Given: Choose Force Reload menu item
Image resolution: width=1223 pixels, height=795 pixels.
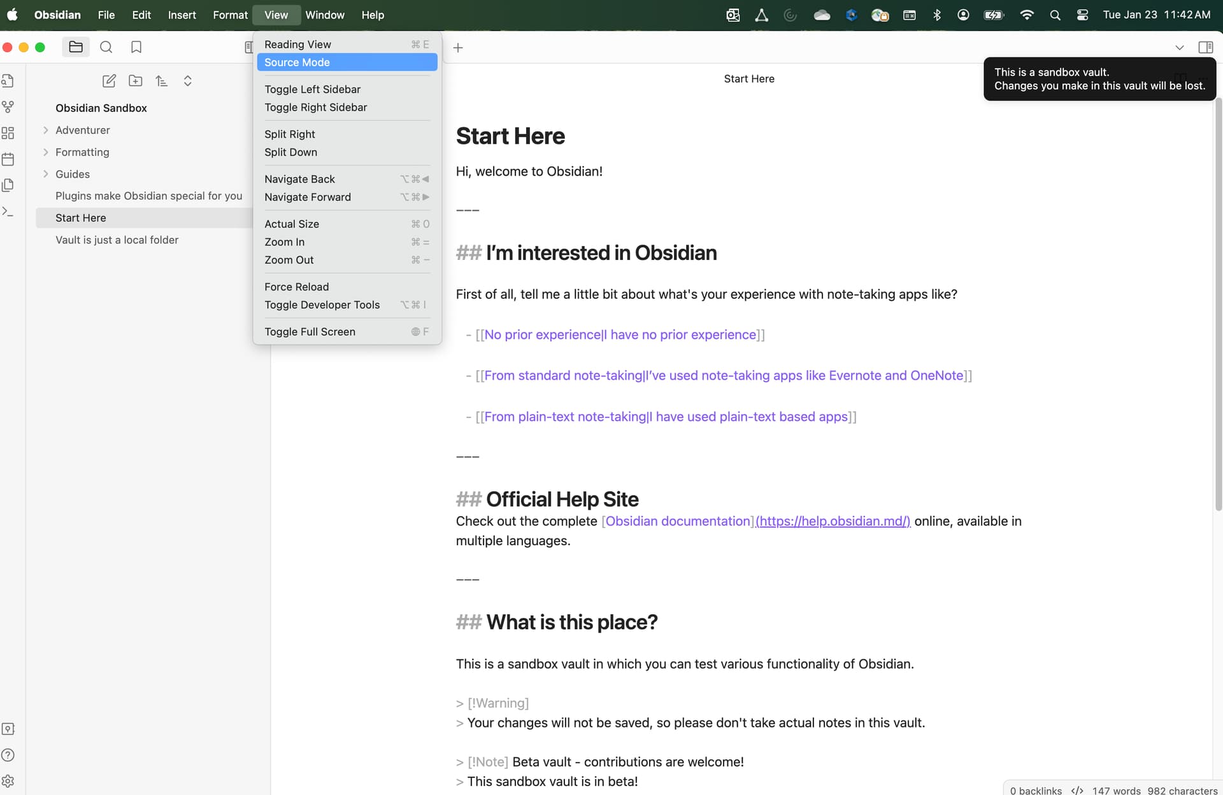Looking at the screenshot, I should pyautogui.click(x=347, y=287).
